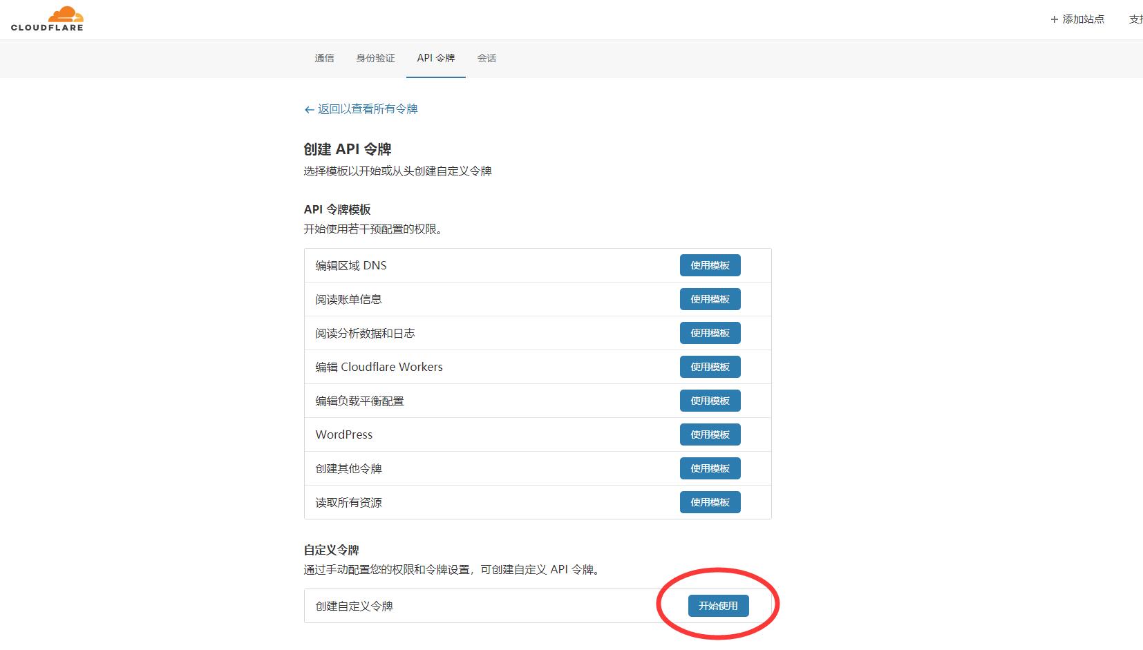The height and width of the screenshot is (650, 1143).
Task: Select the API 令牌 tab
Action: point(436,58)
